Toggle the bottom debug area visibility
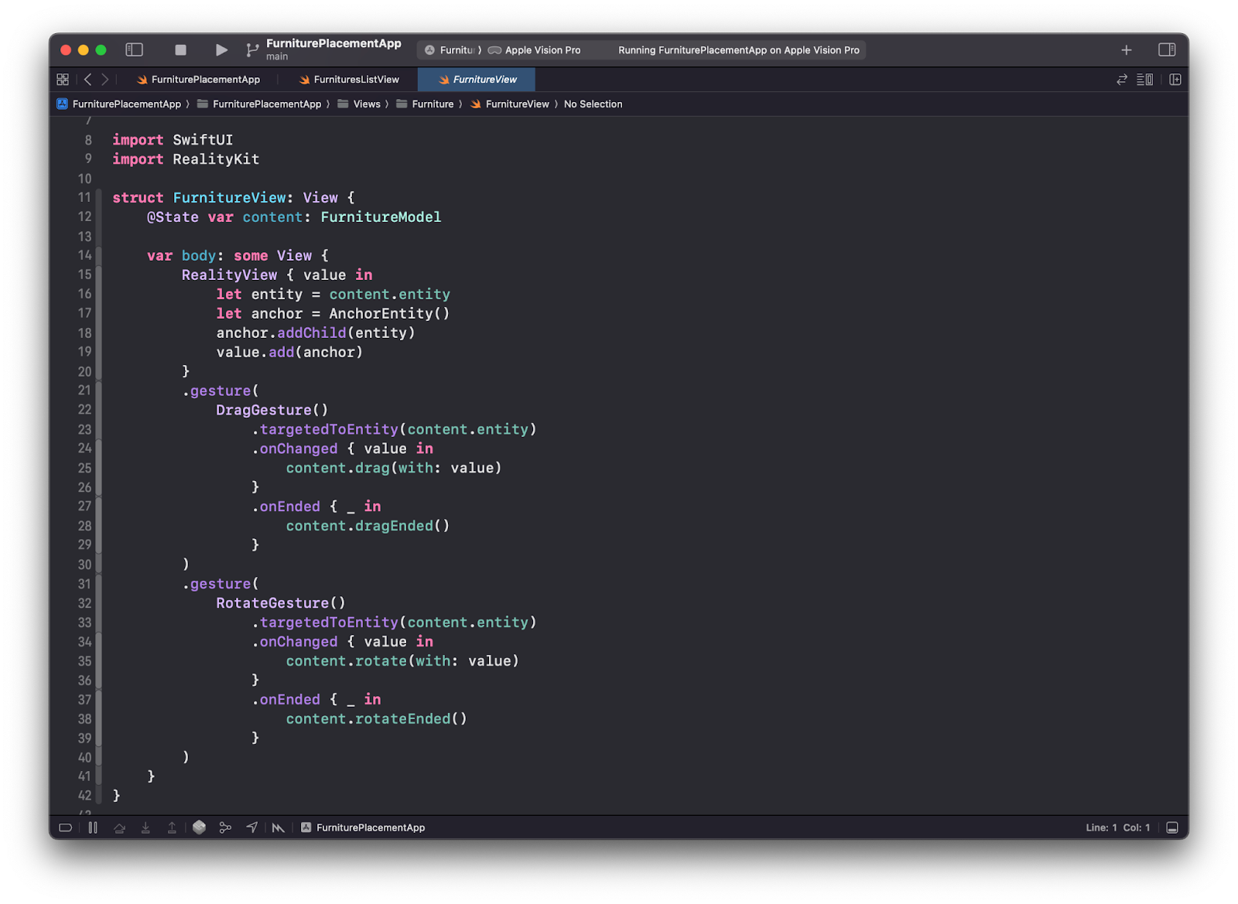 click(1171, 827)
